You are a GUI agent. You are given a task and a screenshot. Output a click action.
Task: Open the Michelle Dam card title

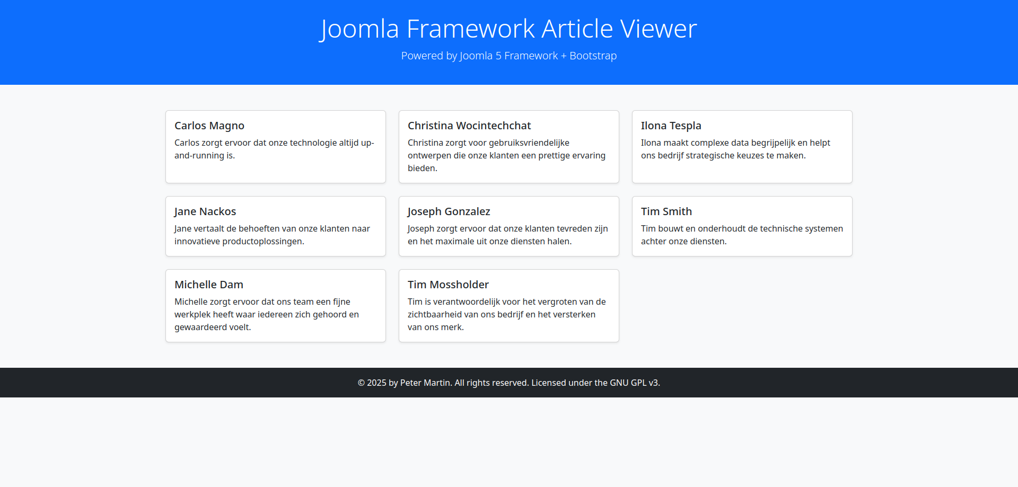tap(208, 285)
